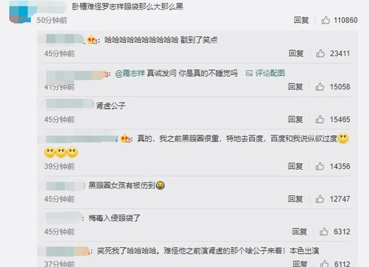This screenshot has width=369, height=267.
Task: Reply to the 百度 纵欲过度 comment
Action: tap(296, 166)
